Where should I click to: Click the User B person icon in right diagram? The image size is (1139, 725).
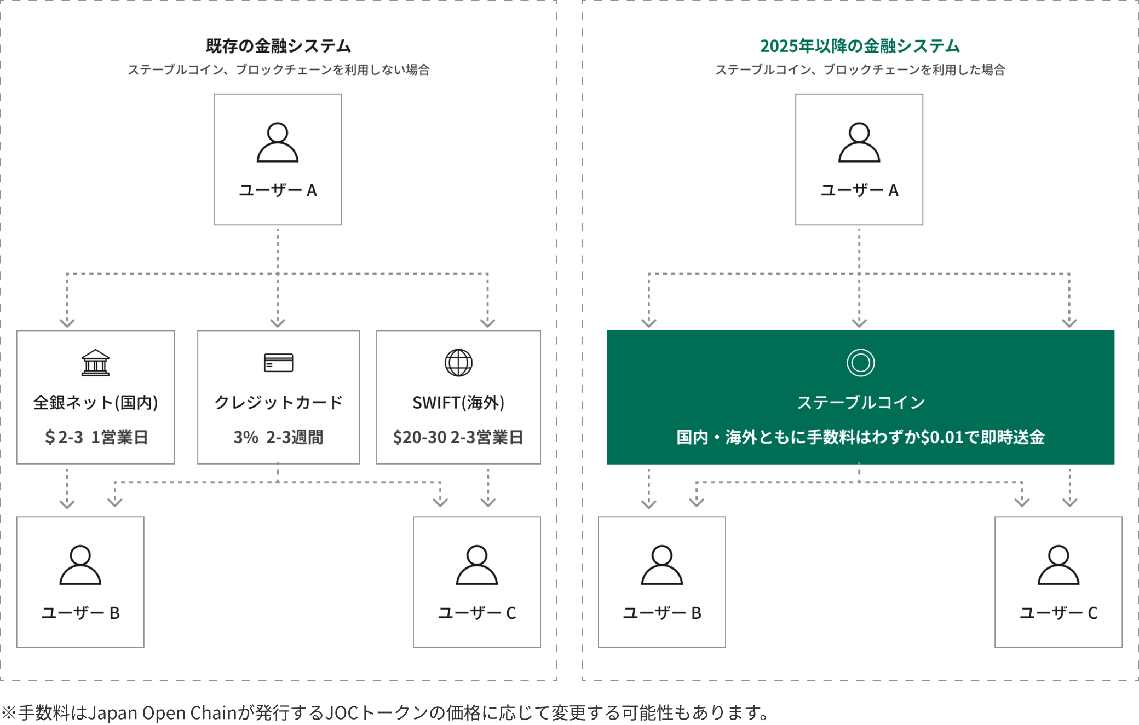coord(662,565)
